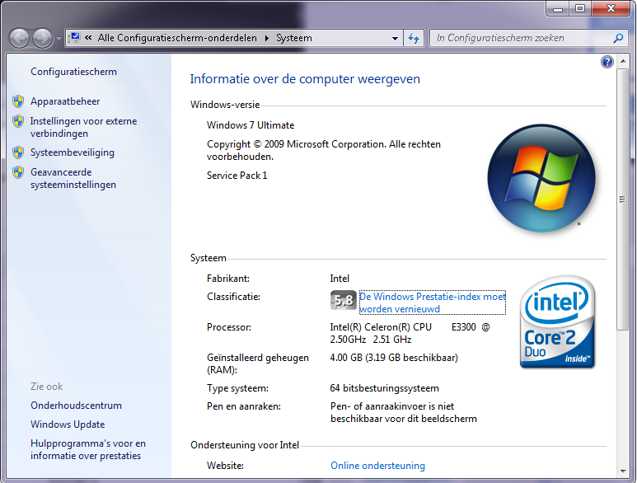Click the double chevron in address bar

pyautogui.click(x=88, y=38)
